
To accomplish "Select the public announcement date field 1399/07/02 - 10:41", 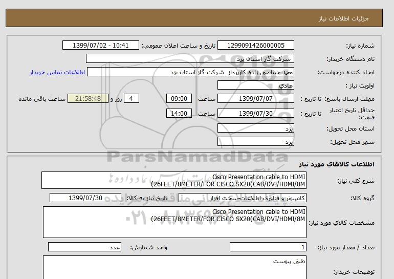I will [100, 45].
